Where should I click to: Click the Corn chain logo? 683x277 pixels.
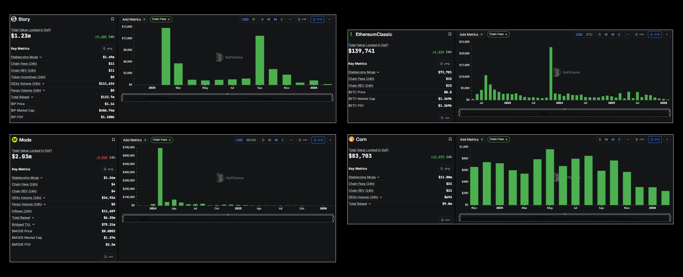(352, 139)
